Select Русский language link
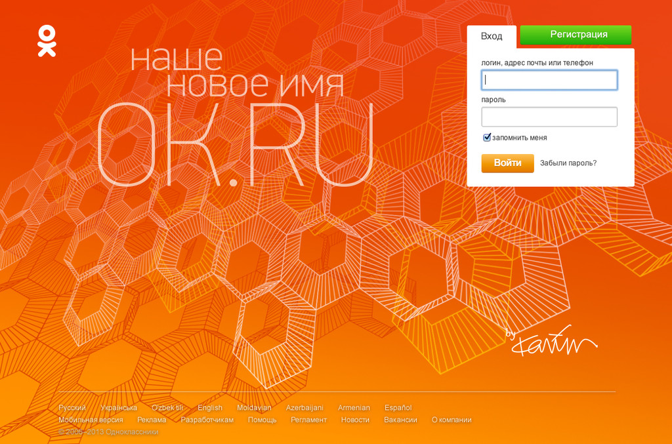The width and height of the screenshot is (672, 444). (72, 408)
